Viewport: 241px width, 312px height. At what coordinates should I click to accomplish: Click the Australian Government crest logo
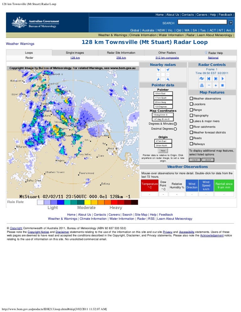pos(19,22)
